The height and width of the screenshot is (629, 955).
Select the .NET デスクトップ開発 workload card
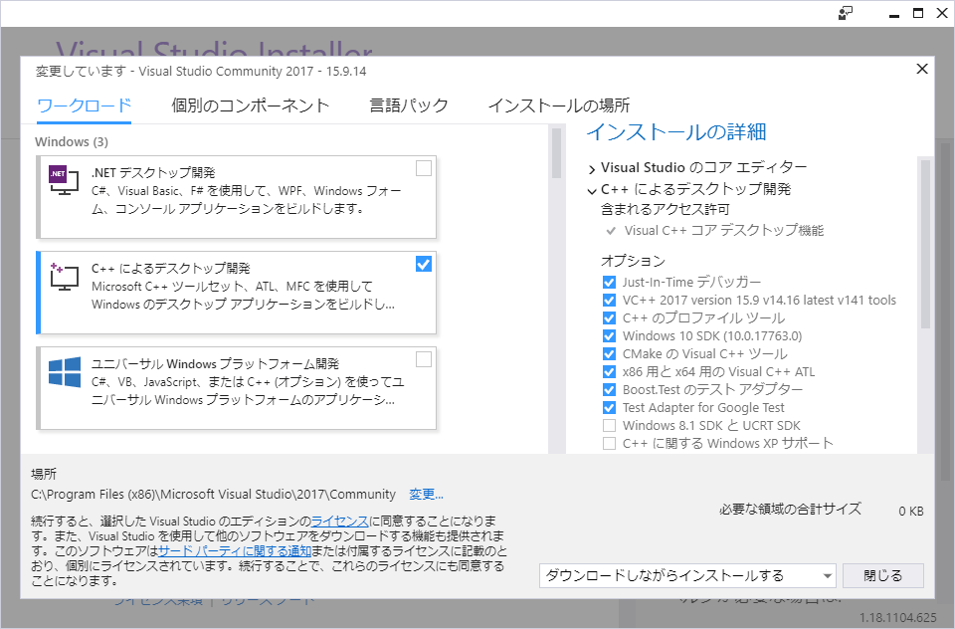[237, 197]
